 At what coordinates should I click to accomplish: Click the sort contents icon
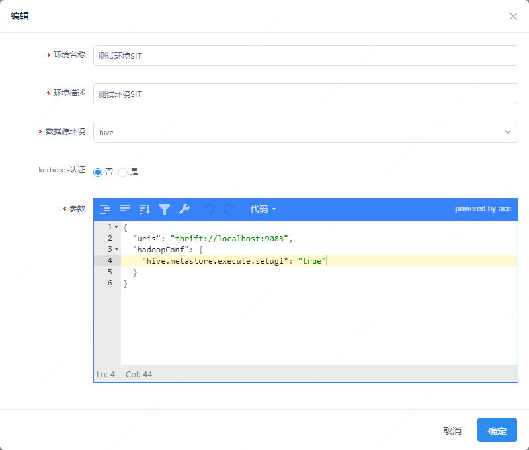(x=145, y=209)
